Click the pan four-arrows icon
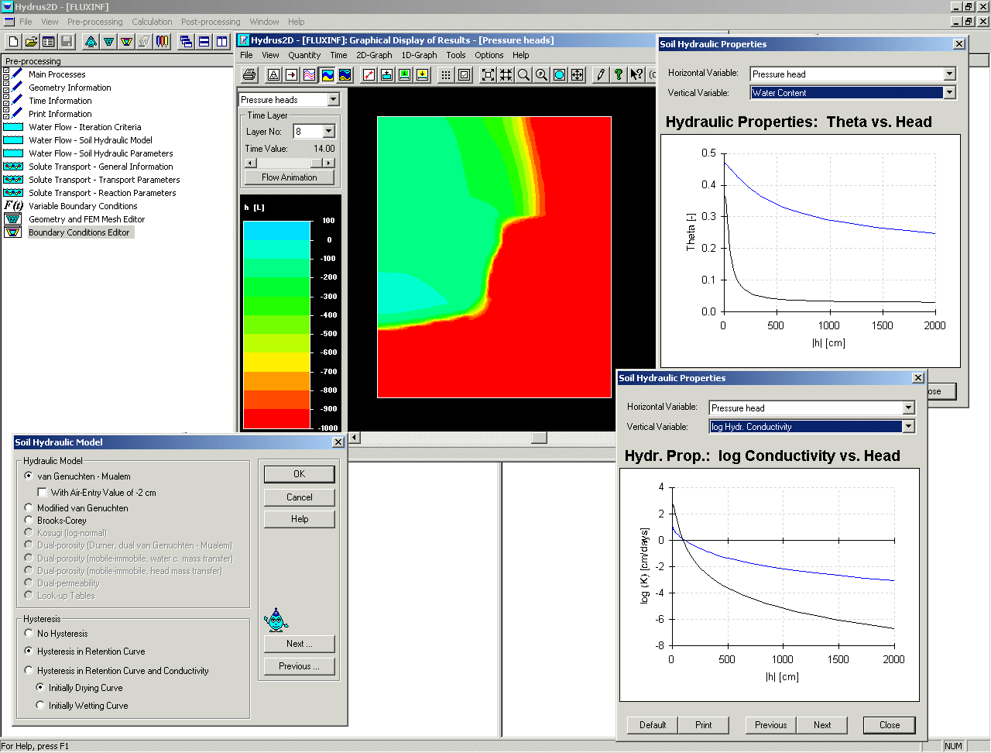Screen dimensions: 991x753 coord(578,74)
